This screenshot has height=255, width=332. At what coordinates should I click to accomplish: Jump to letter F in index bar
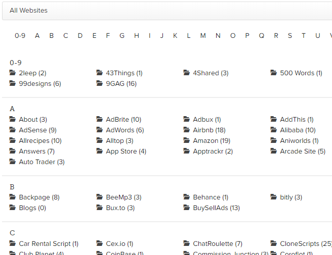point(108,36)
